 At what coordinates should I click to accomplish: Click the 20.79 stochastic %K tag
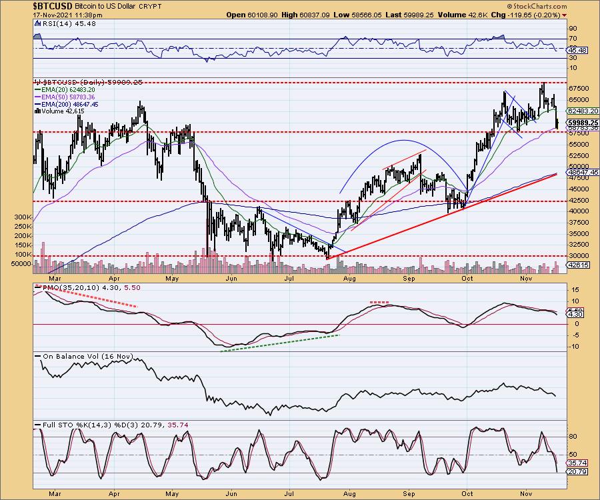pos(578,472)
